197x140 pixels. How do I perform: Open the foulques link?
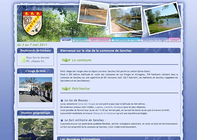pos(119,107)
